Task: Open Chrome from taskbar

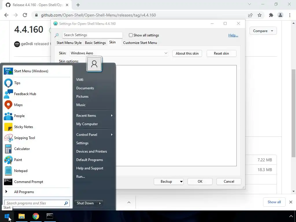Action: pyautogui.click(x=36, y=216)
